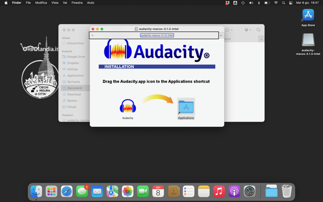Select the Applications folder shortcut
This screenshot has height=202, width=323.
[x=186, y=107]
